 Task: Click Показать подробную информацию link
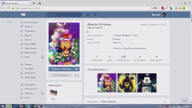[x=130, y=48]
